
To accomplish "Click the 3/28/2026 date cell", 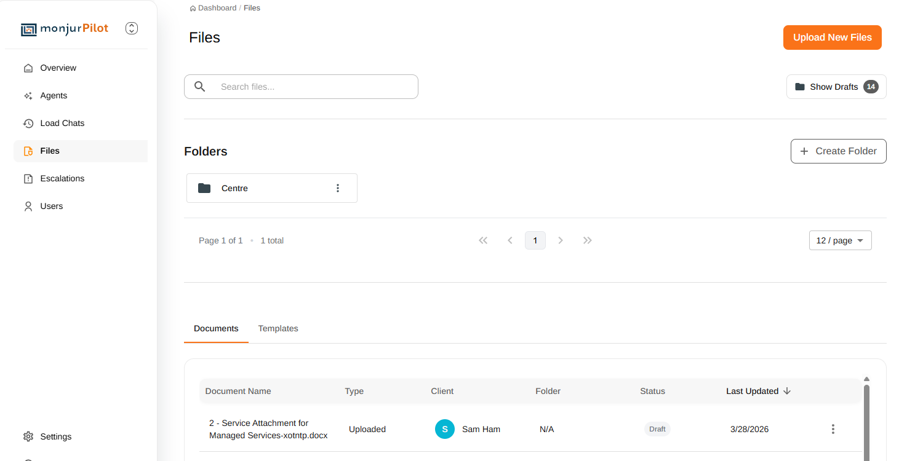I will (749, 429).
